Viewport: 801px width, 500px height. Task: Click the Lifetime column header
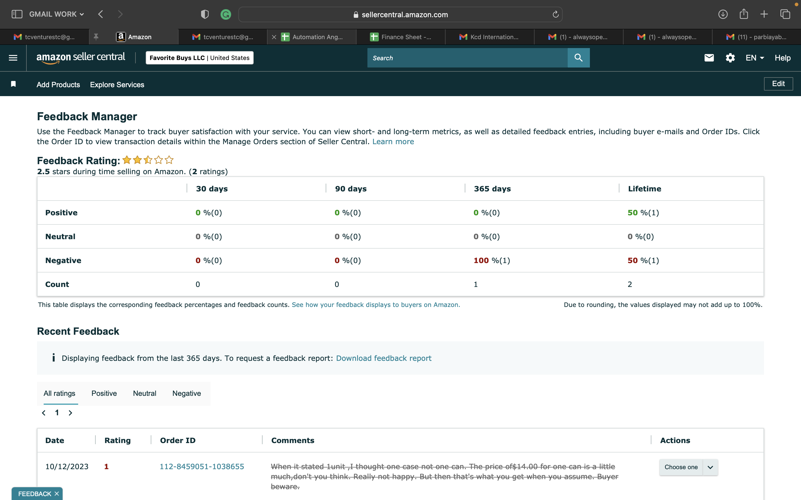pyautogui.click(x=644, y=189)
